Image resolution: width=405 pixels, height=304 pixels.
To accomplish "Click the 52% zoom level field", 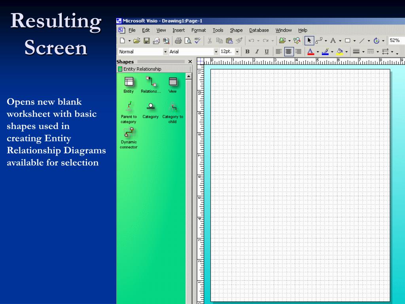I will point(396,41).
